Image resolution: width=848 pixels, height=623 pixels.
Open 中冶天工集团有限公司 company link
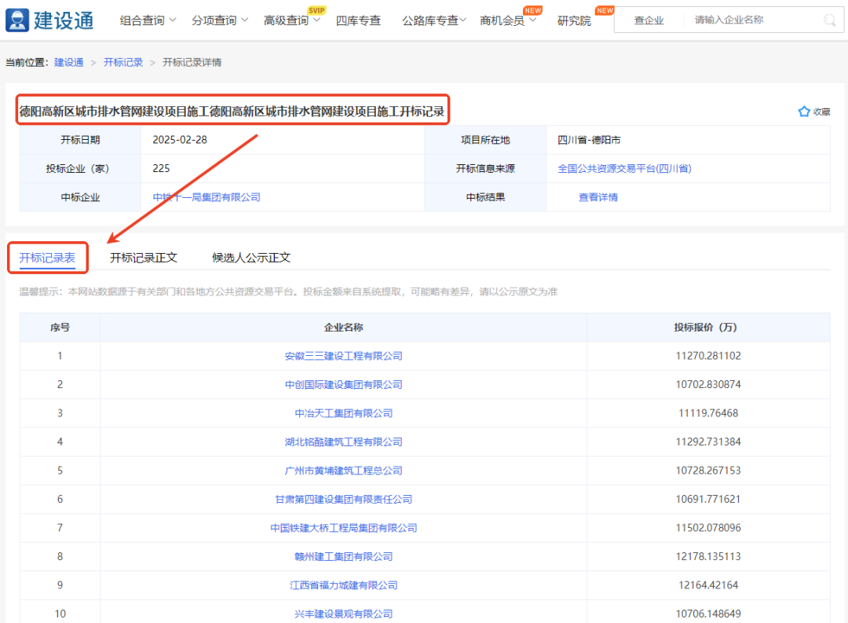[x=343, y=413]
